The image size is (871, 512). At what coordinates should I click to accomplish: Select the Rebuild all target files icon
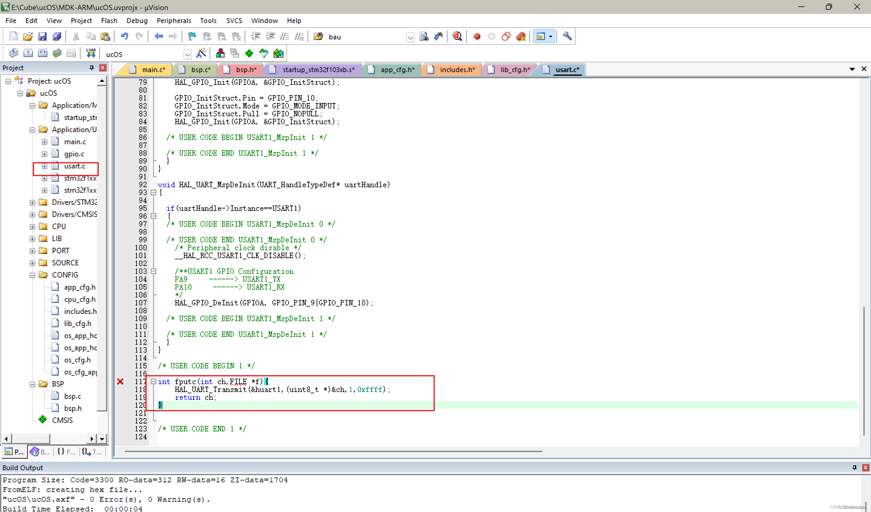42,53
